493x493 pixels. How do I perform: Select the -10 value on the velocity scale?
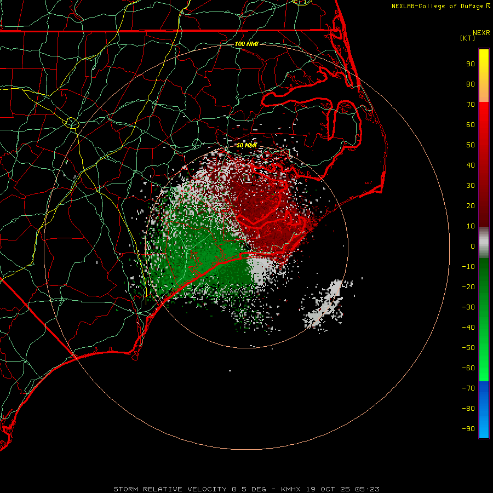tap(468, 267)
